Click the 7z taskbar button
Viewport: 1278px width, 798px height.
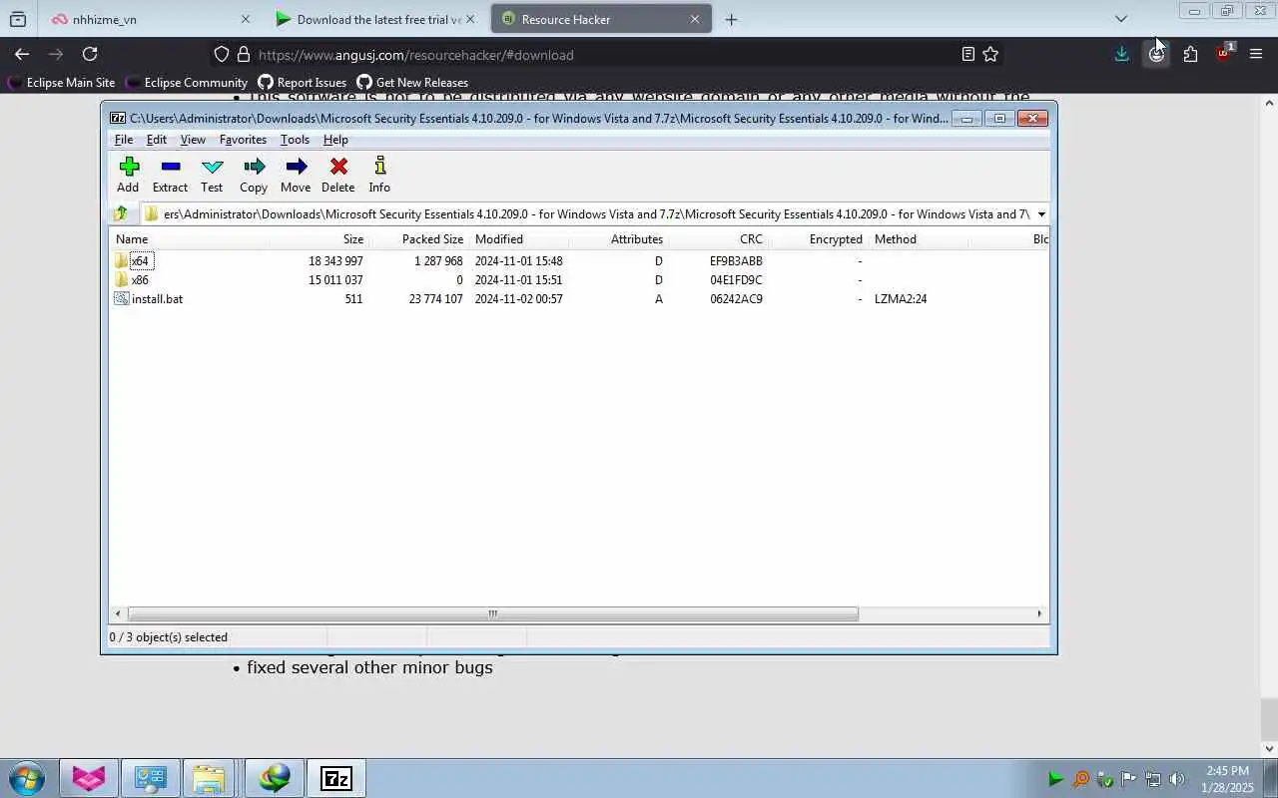point(335,778)
